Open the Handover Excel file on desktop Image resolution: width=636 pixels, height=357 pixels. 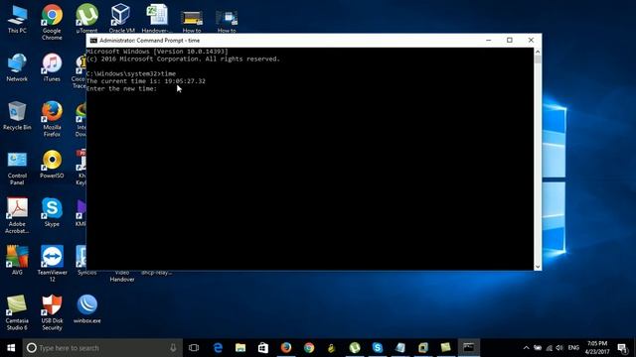pos(157,19)
